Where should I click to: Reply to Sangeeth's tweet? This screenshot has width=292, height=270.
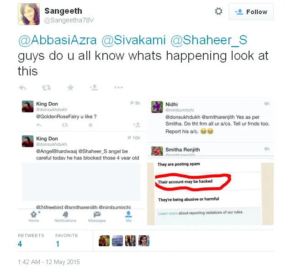point(22,88)
